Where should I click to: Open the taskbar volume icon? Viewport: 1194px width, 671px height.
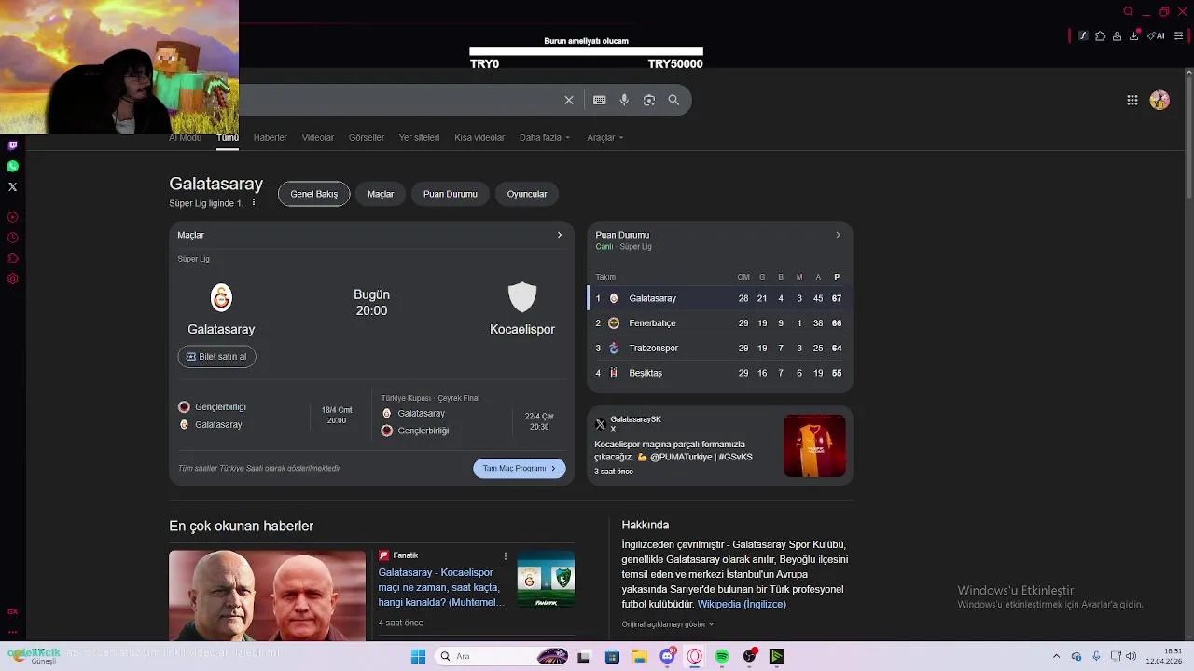(x=1131, y=656)
